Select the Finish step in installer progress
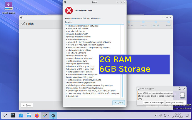The image size is (192, 120). (x=169, y=24)
